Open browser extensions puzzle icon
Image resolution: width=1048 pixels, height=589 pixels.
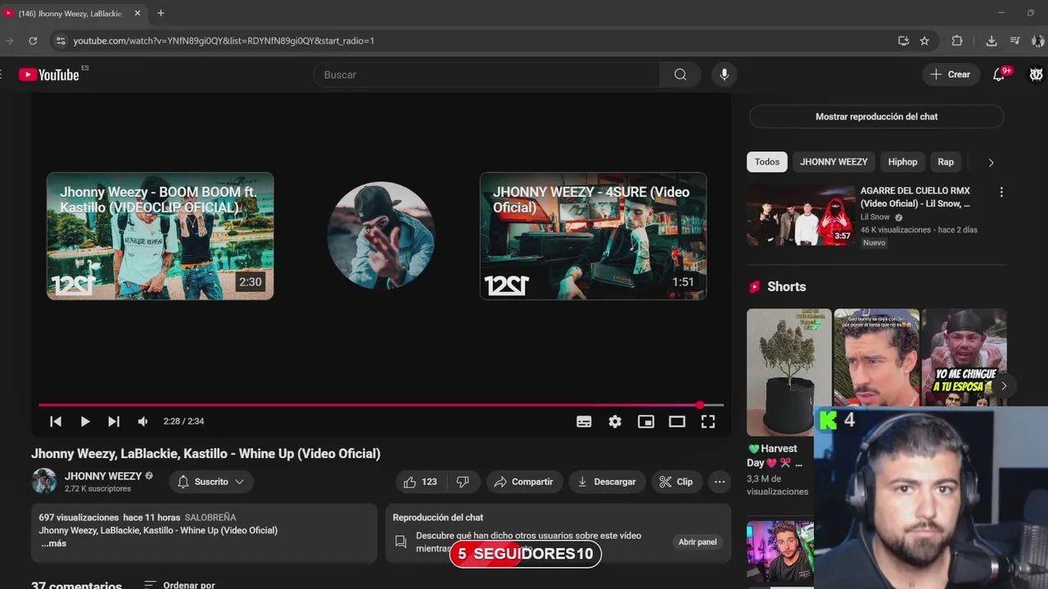pyautogui.click(x=957, y=41)
